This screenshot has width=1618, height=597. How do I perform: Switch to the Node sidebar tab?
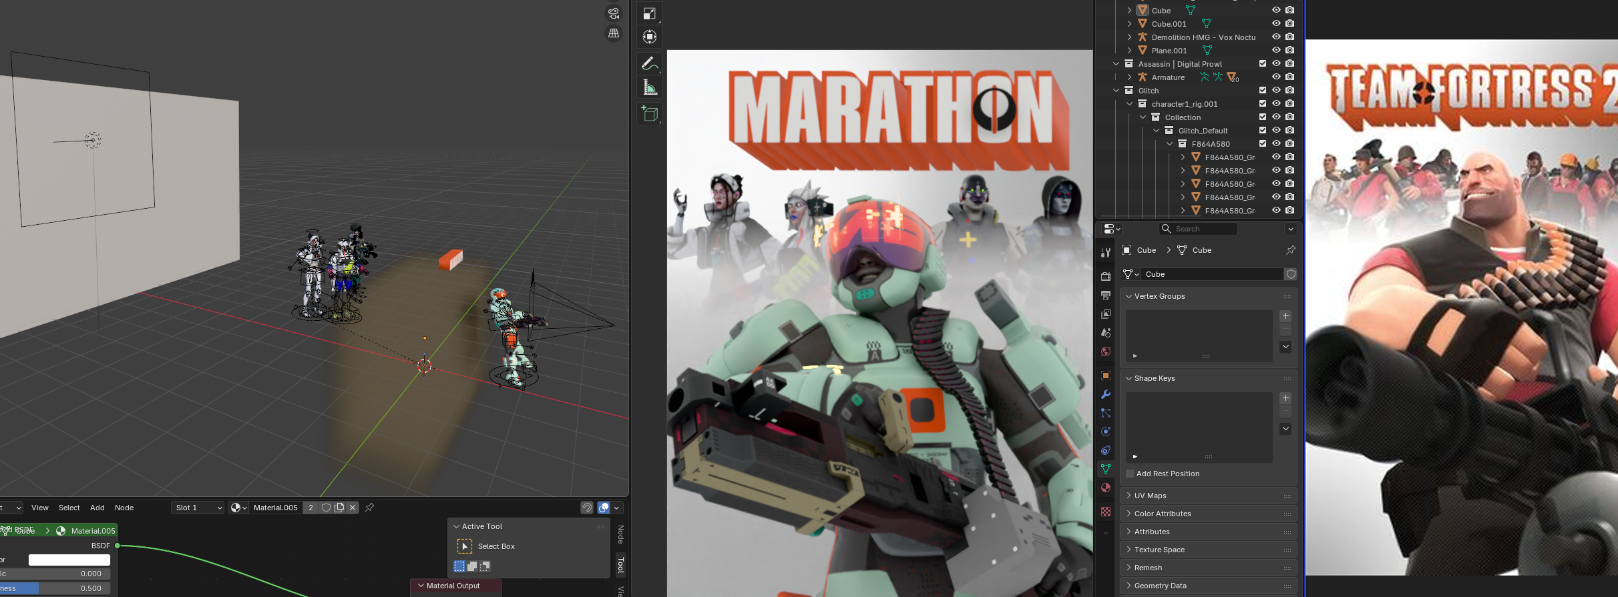620,534
